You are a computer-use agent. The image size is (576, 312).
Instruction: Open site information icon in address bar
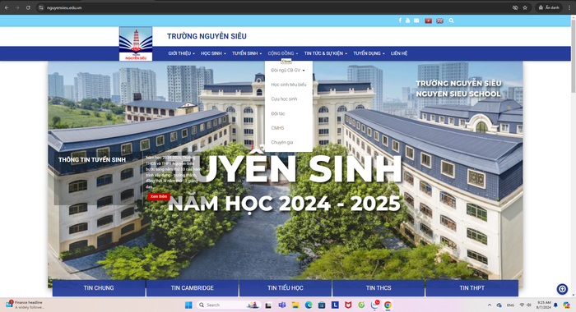click(41, 7)
